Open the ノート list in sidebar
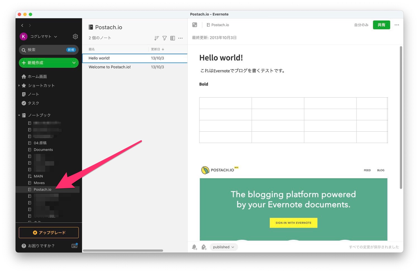The image size is (419, 273). 33,94
